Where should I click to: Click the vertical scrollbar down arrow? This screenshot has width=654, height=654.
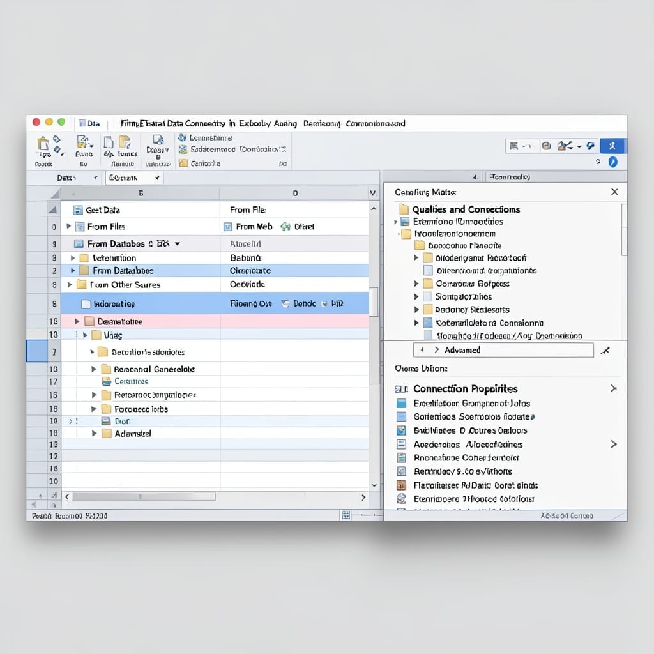tap(374, 485)
